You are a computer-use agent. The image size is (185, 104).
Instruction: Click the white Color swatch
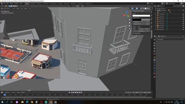click(141, 16)
